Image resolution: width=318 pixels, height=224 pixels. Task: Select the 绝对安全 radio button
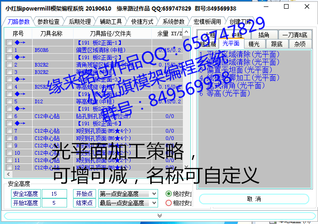click(x=169, y=194)
